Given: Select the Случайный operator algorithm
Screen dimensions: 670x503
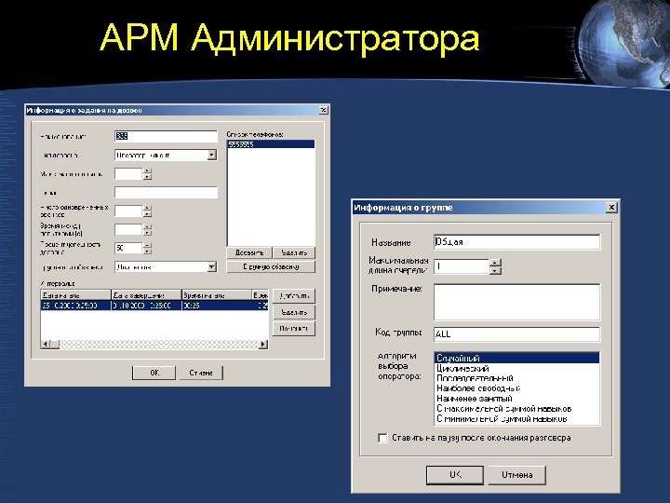Looking at the screenshot, I should point(516,358).
